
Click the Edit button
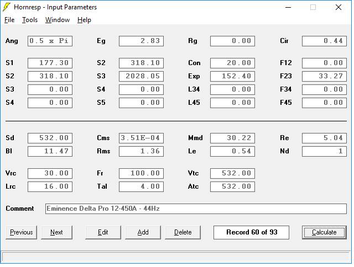click(103, 232)
